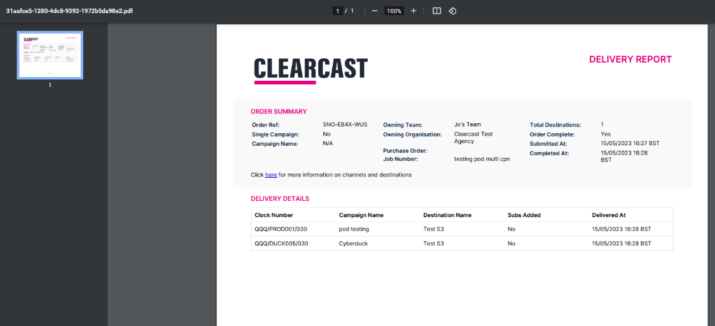Click the Job Number label
This screenshot has height=326, width=715.
click(400, 160)
